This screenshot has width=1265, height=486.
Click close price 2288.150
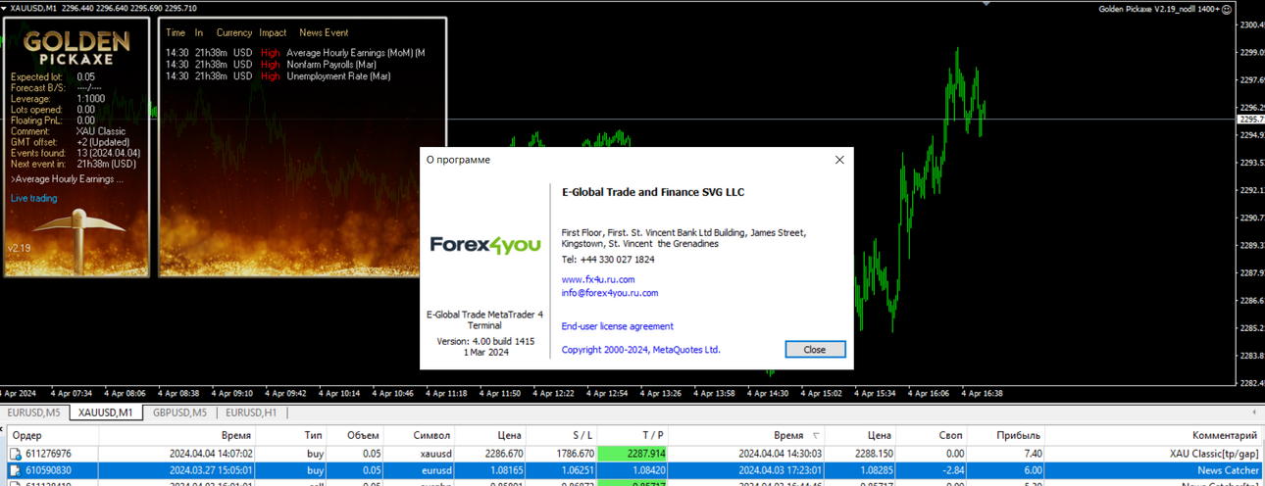(x=872, y=455)
